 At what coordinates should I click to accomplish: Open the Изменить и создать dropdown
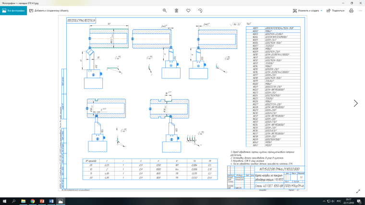pos(307,11)
